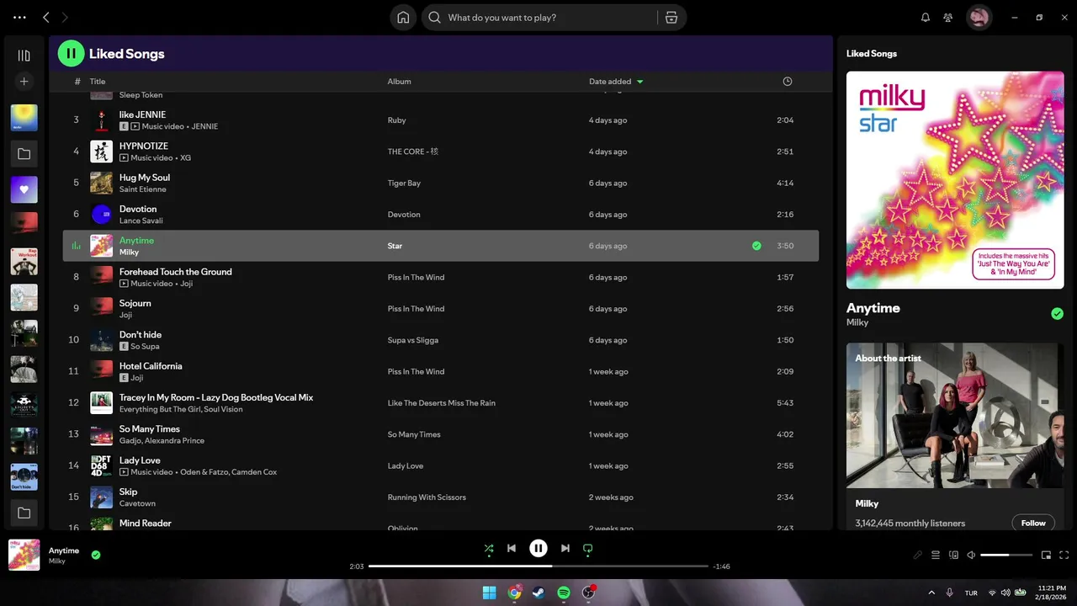Pause Liked Songs with green header button
Image resolution: width=1077 pixels, height=606 pixels.
coord(71,53)
